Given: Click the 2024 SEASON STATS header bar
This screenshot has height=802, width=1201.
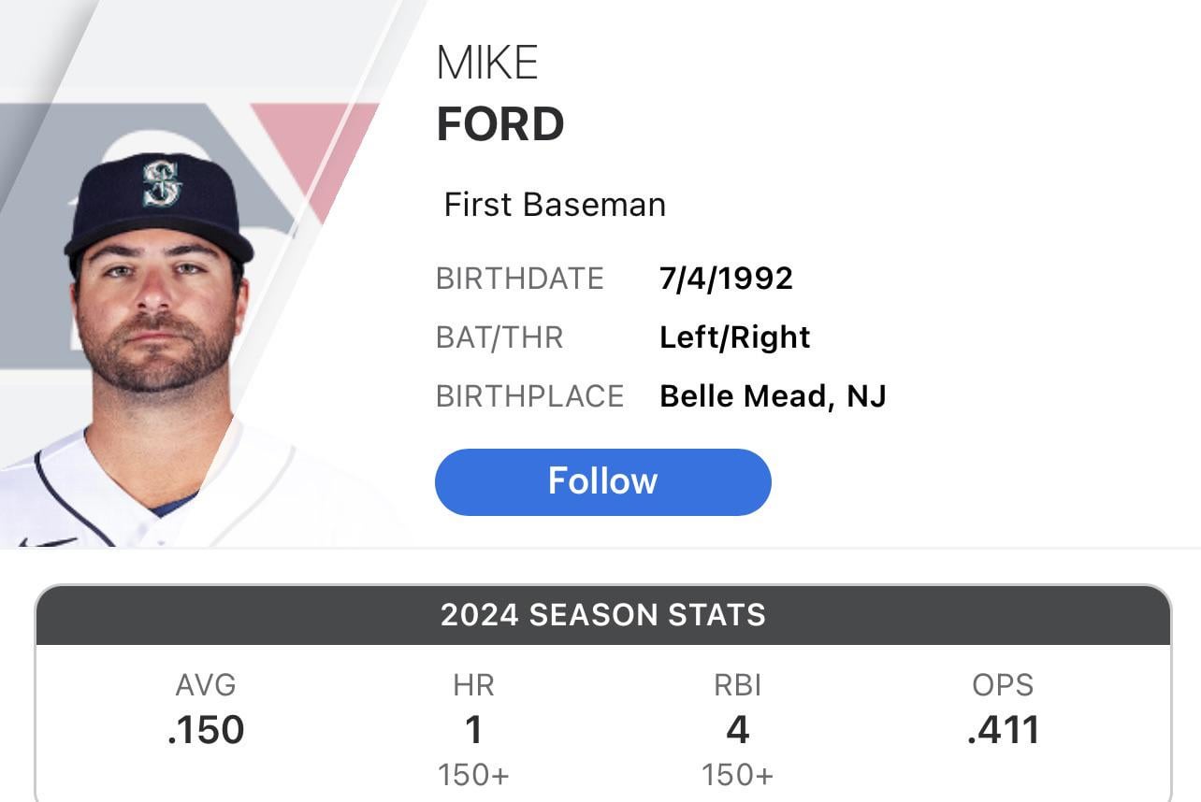Looking at the screenshot, I should tap(600, 615).
